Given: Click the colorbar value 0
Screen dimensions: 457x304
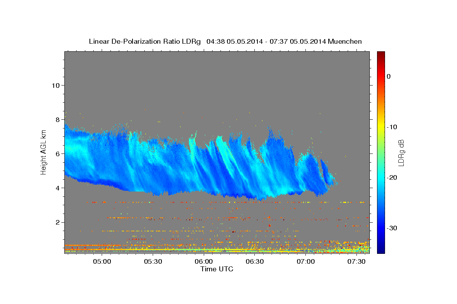Looking at the screenshot, I should pos(389,76).
